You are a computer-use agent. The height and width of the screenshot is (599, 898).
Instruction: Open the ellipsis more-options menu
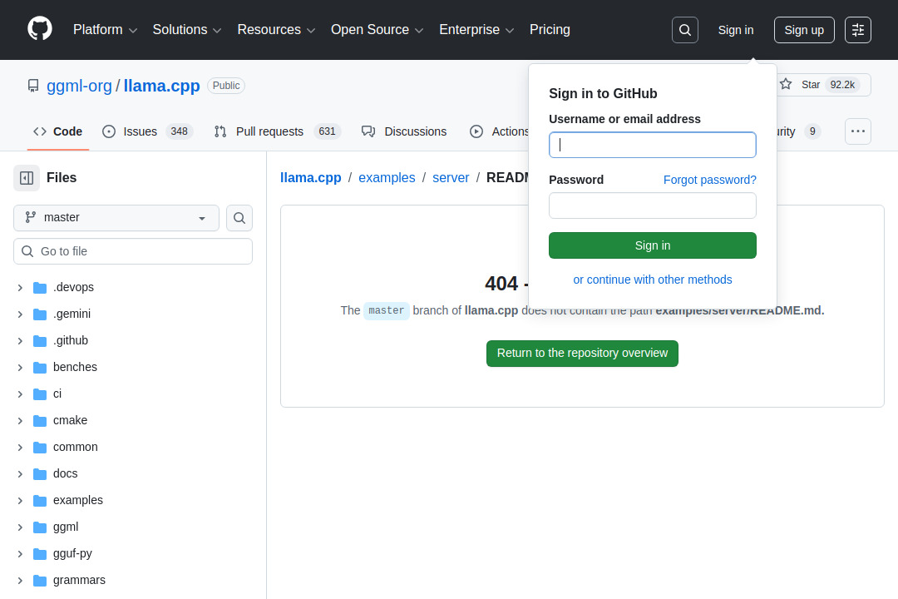click(x=857, y=131)
